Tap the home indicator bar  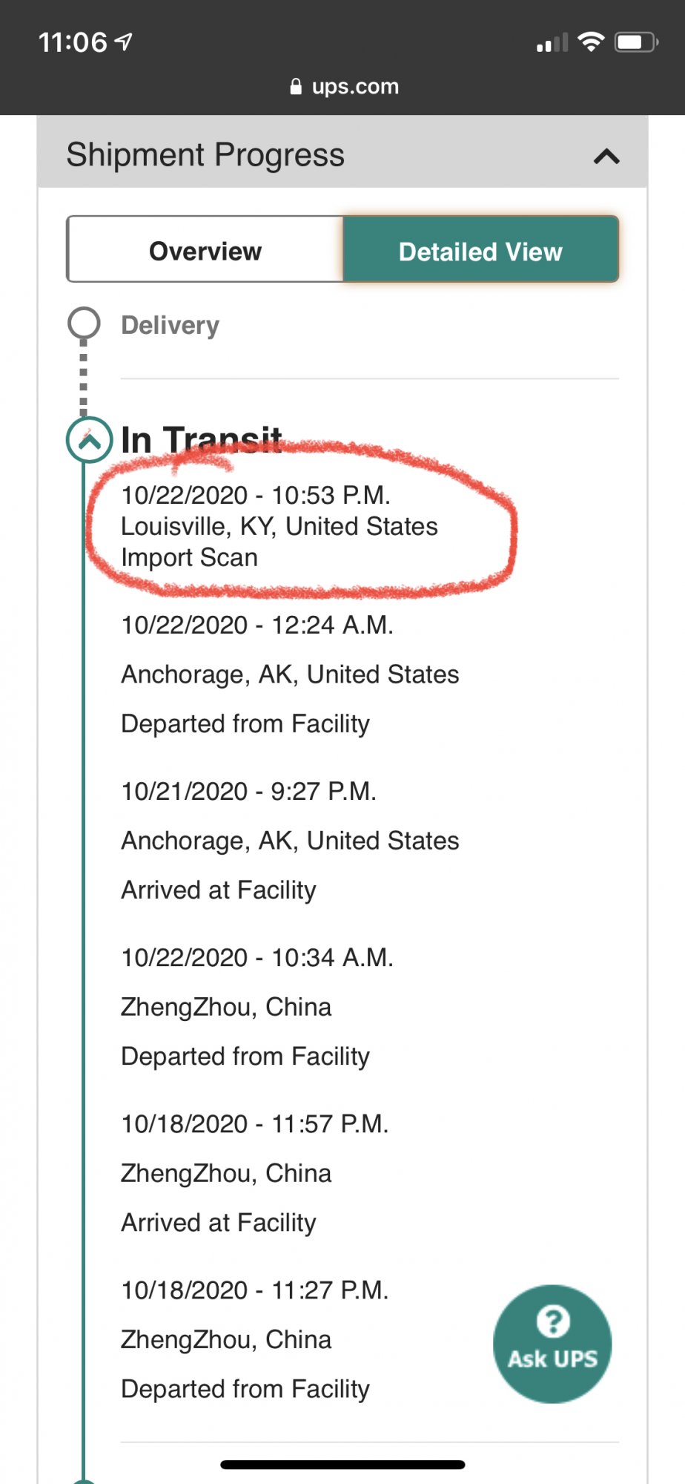point(342,1465)
